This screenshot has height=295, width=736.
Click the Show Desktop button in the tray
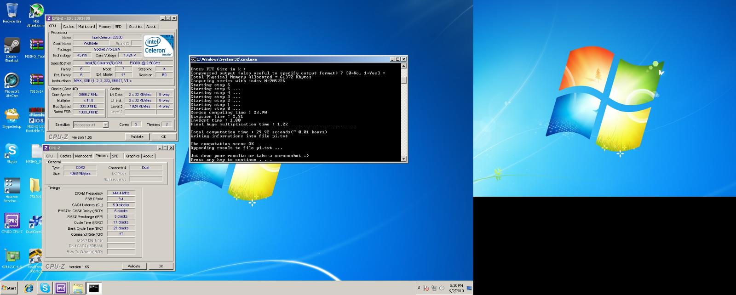(470, 288)
